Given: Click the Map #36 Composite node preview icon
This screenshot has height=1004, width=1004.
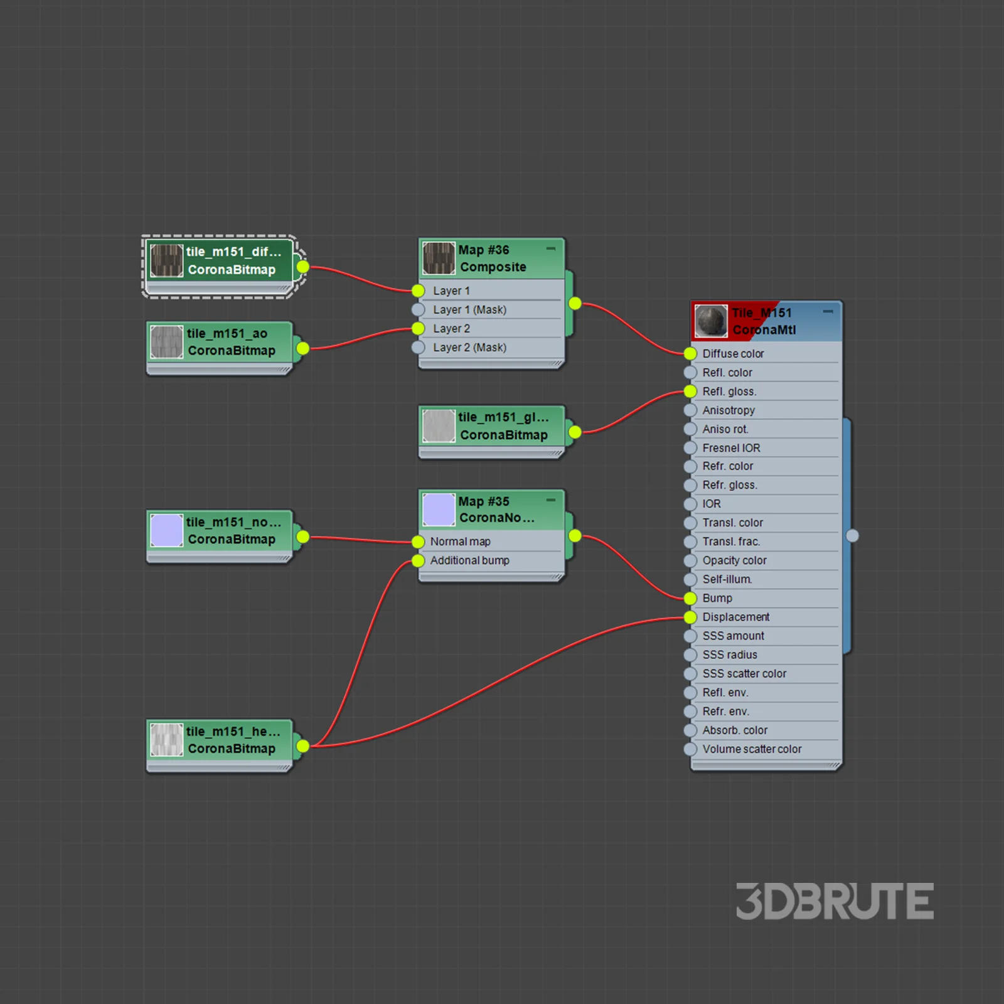Looking at the screenshot, I should [439, 259].
